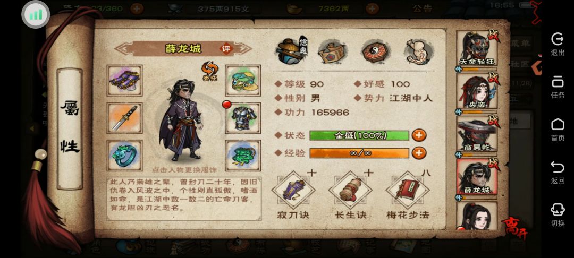Click the 评 badge next to 薛龙城
This screenshot has width=574, height=258.
coord(226,49)
